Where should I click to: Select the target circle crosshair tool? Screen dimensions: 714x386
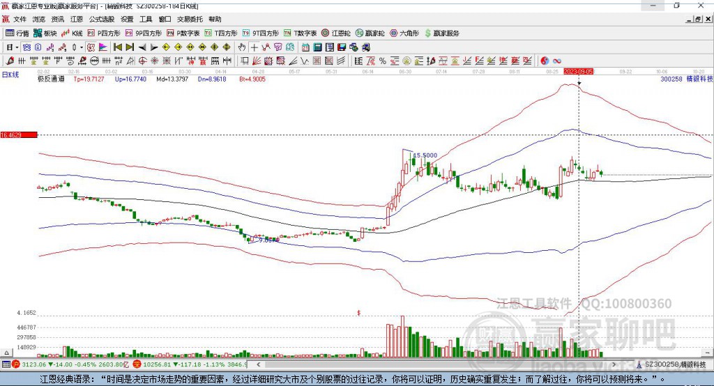[142, 61]
